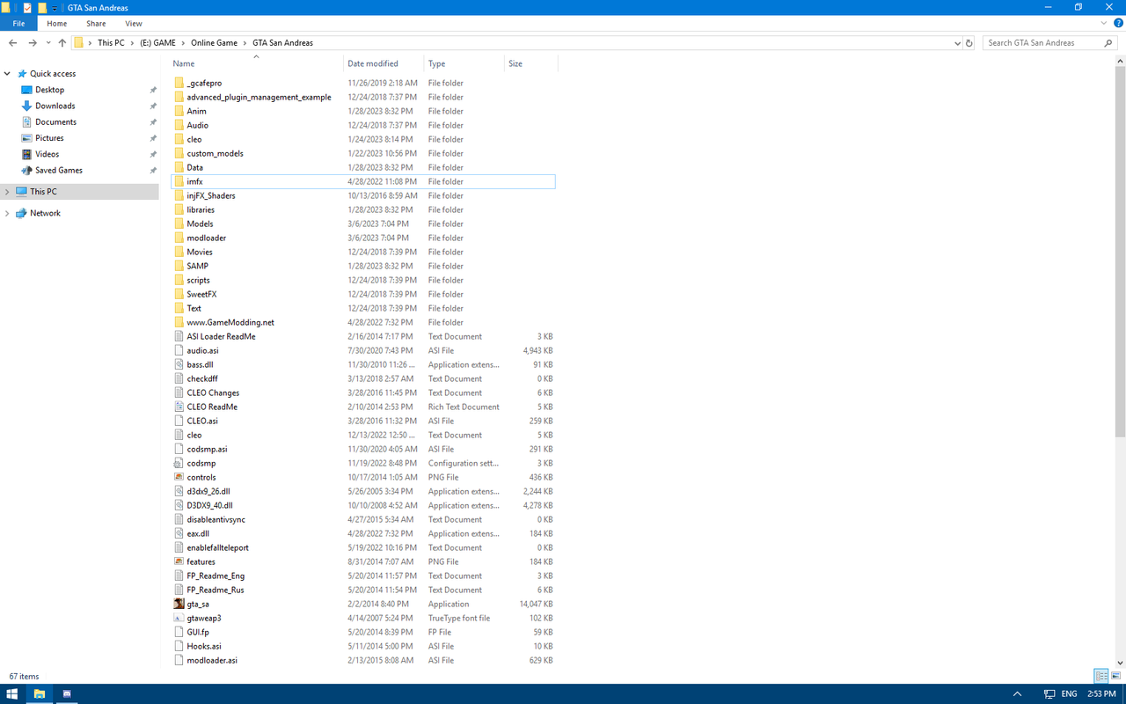Select the CLEO ReadMe rich text icon
Screen dimensions: 1126x704
[x=179, y=407]
